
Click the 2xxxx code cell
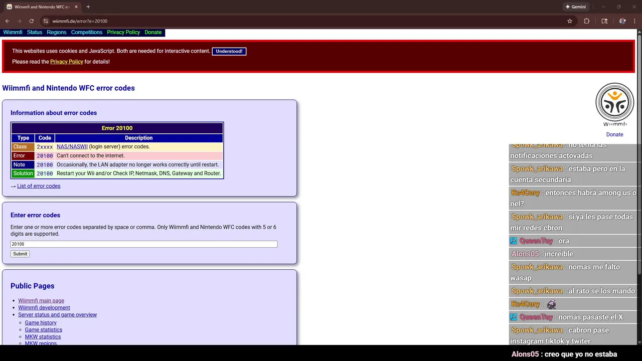coord(45,147)
